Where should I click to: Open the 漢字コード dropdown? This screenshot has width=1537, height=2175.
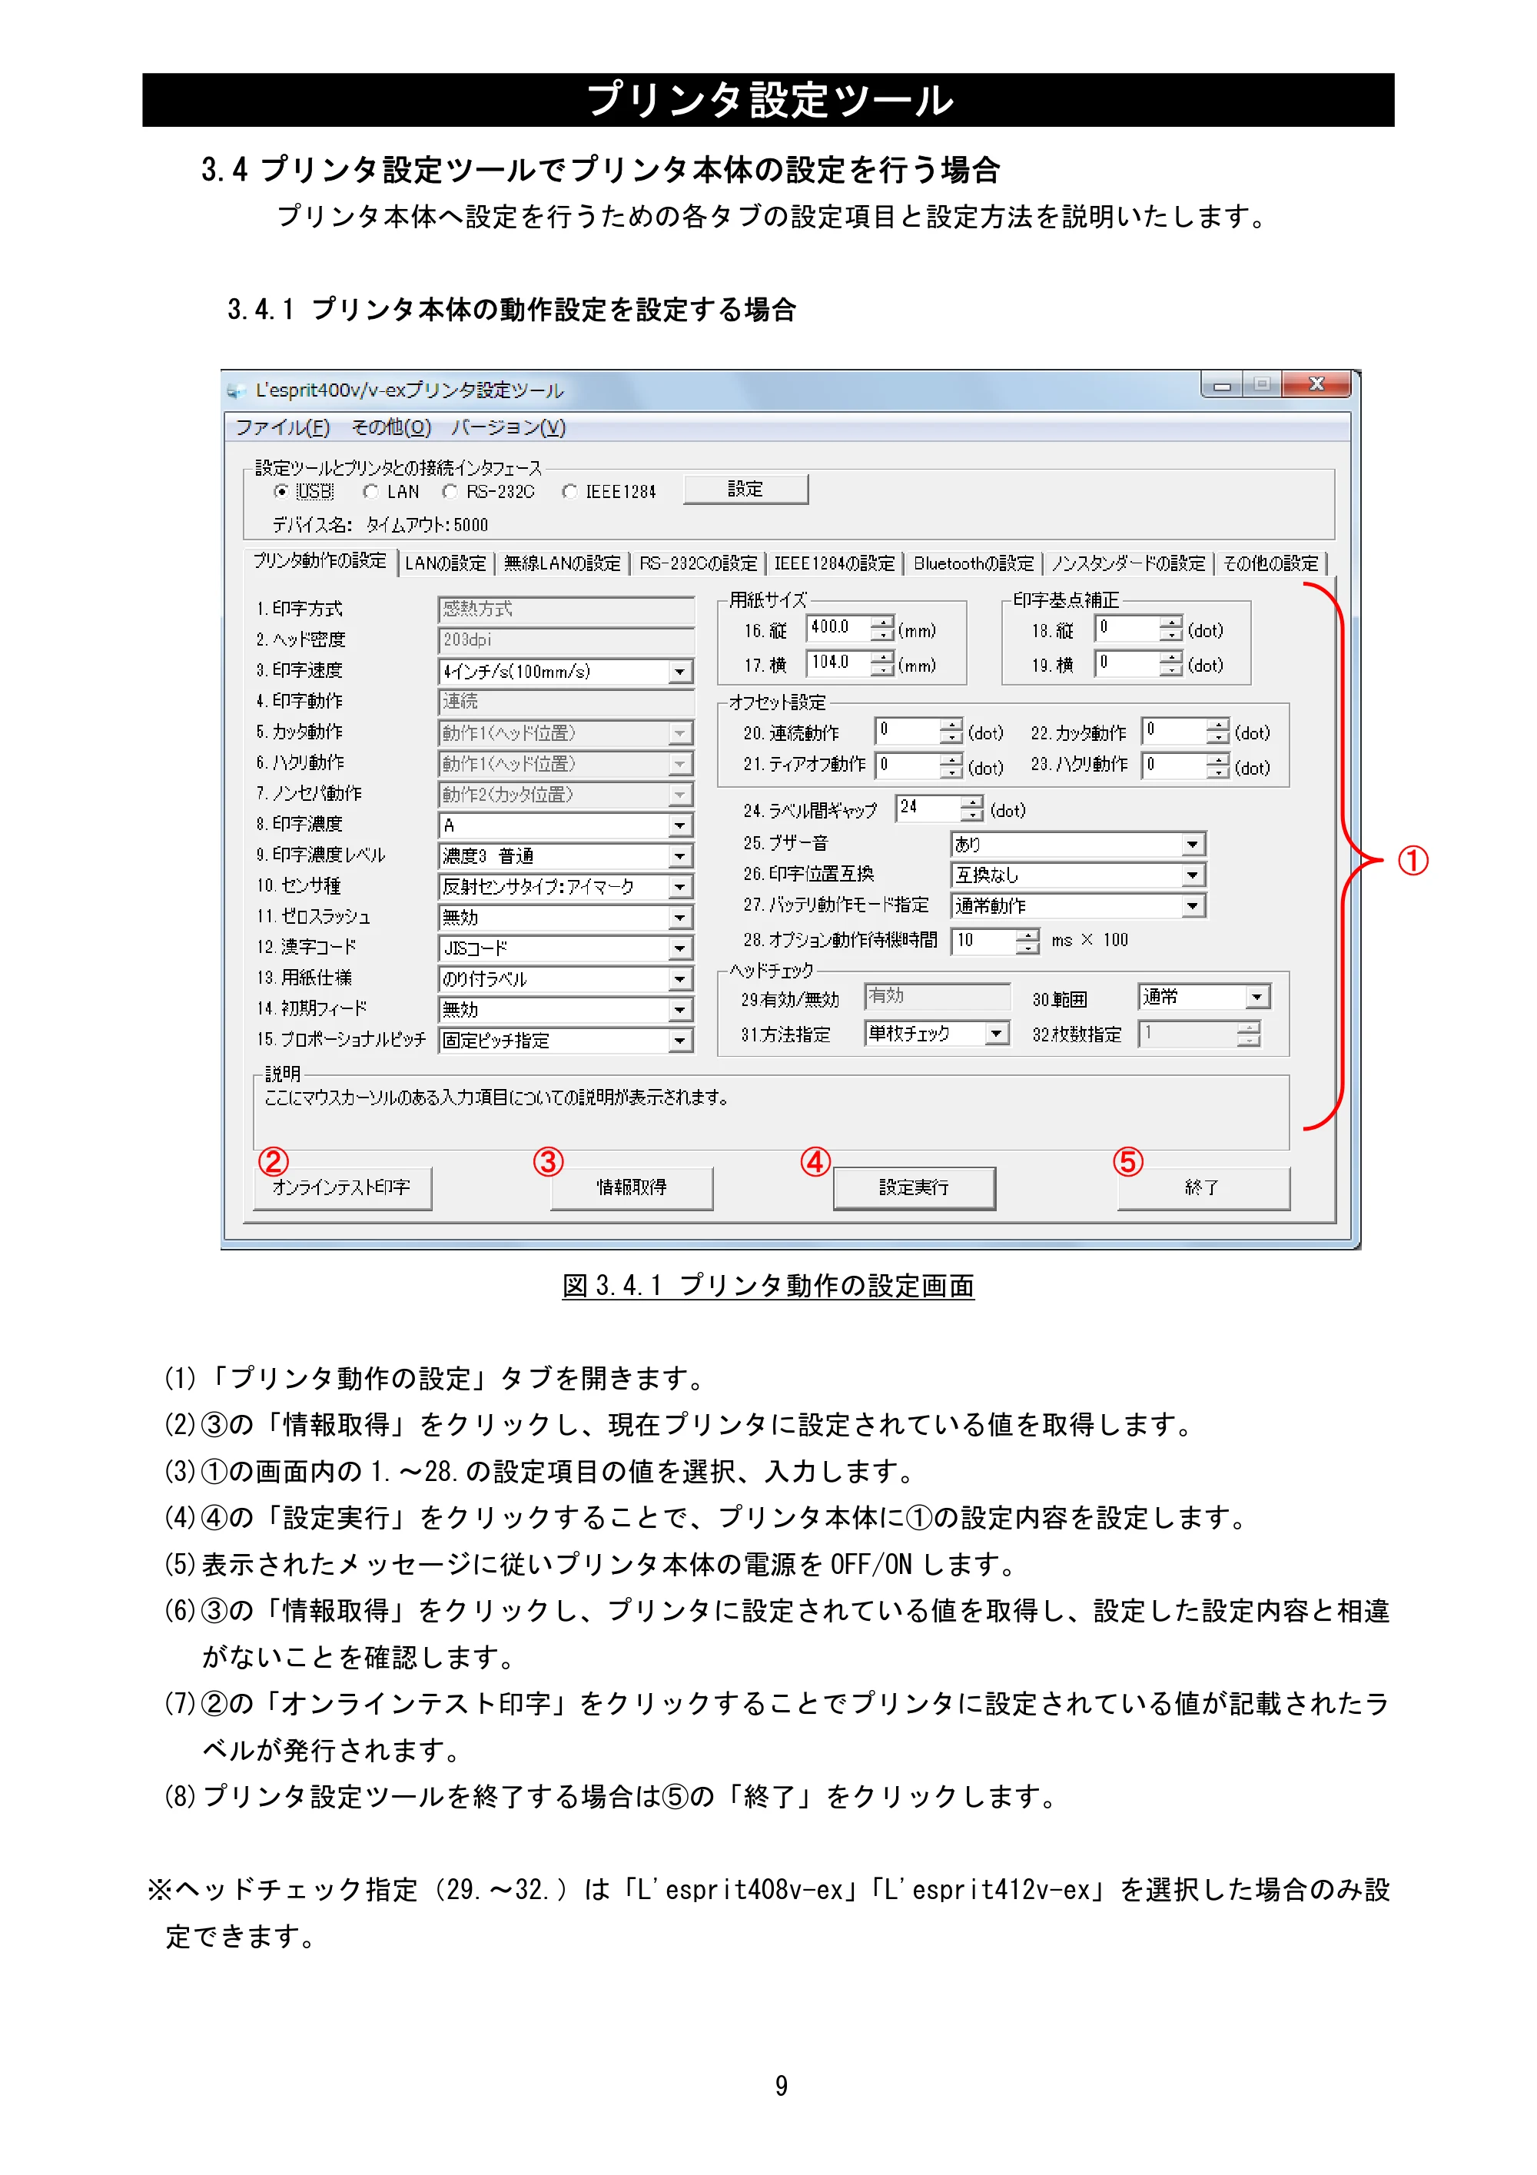click(x=566, y=948)
